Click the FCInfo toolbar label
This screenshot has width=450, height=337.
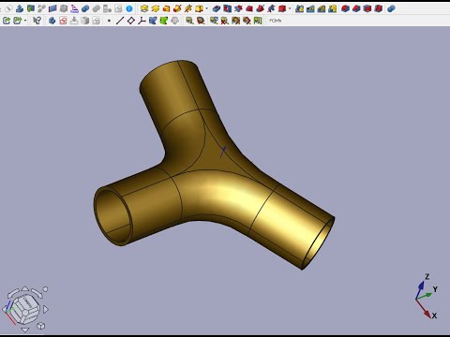click(276, 21)
